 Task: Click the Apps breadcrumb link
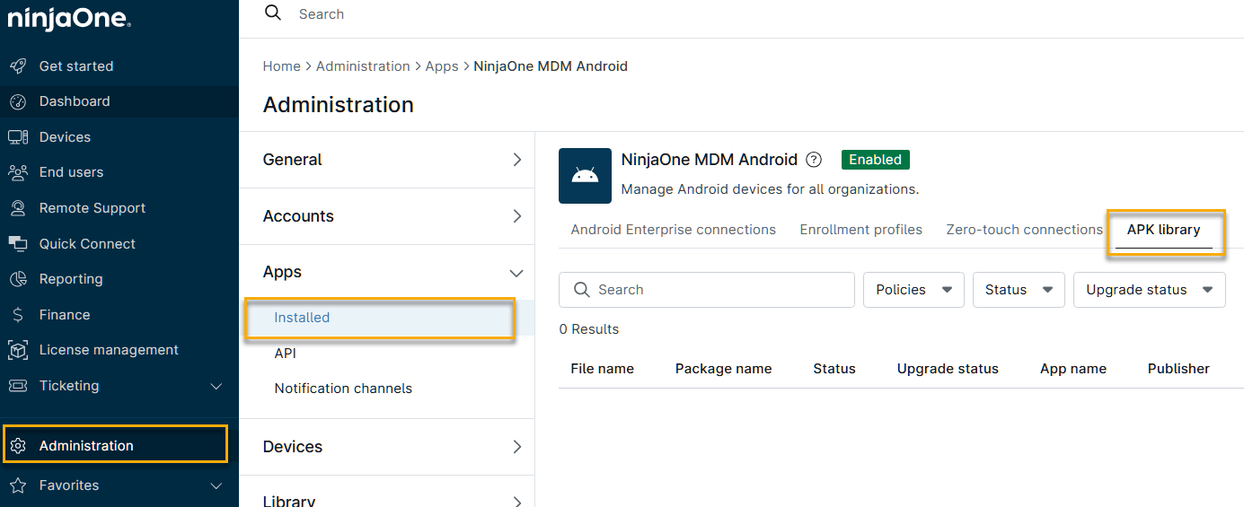(x=442, y=66)
